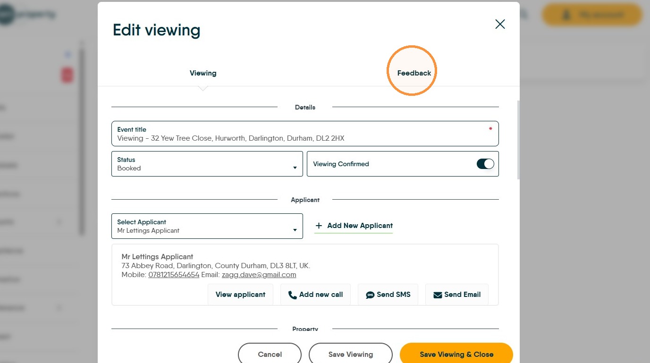Select the Viewing tab
The height and width of the screenshot is (363, 650).
click(x=203, y=73)
